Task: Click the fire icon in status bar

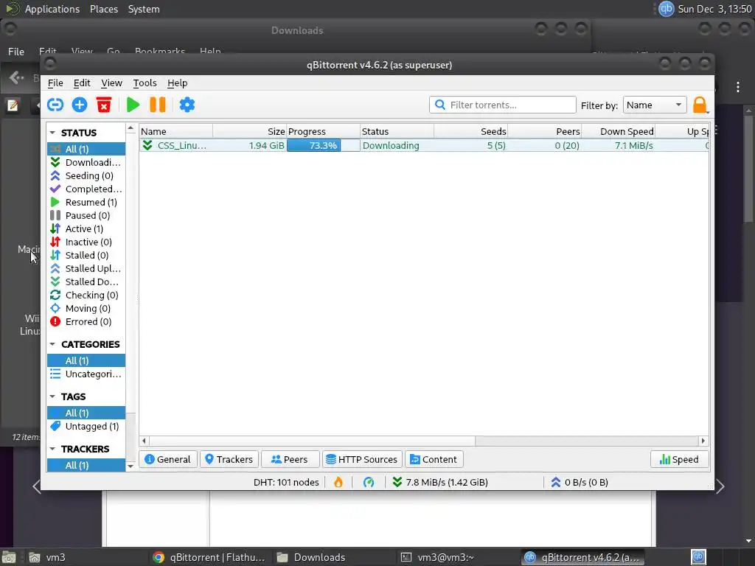Action: coord(338,482)
